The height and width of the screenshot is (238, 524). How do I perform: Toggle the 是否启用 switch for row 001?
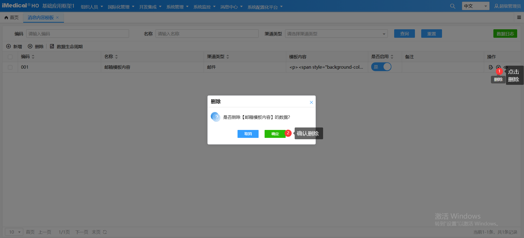[381, 67]
